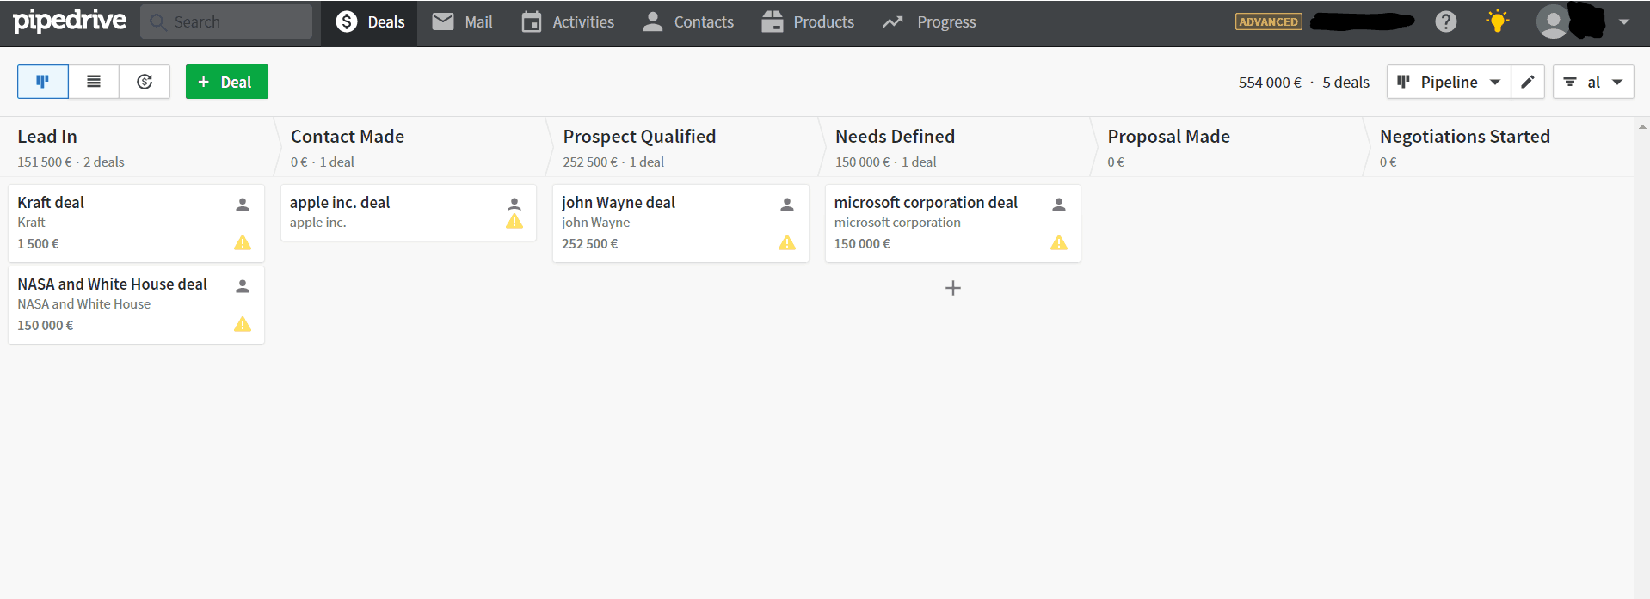Click owner icon on NASA deal

click(243, 286)
